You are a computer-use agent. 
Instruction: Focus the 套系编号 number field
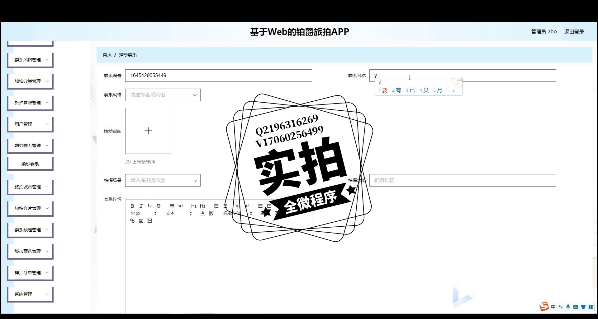click(219, 76)
